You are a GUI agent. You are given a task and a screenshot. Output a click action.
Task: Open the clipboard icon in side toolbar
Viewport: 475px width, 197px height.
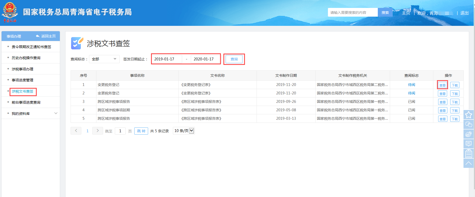pos(469,154)
